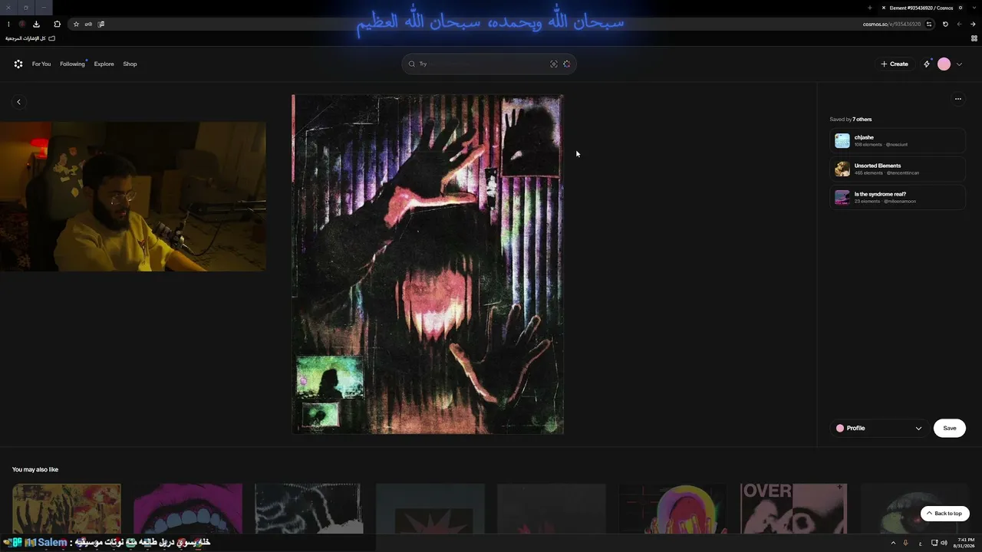Switch to the Explore page
The height and width of the screenshot is (552, 982).
pyautogui.click(x=104, y=64)
